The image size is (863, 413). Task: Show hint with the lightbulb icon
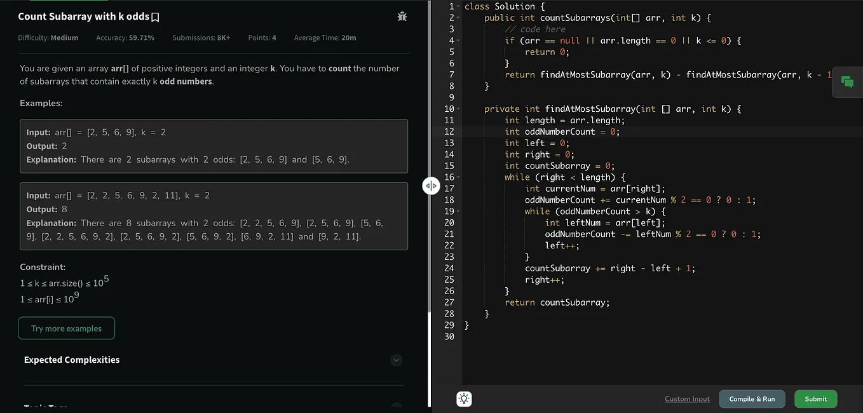465,399
